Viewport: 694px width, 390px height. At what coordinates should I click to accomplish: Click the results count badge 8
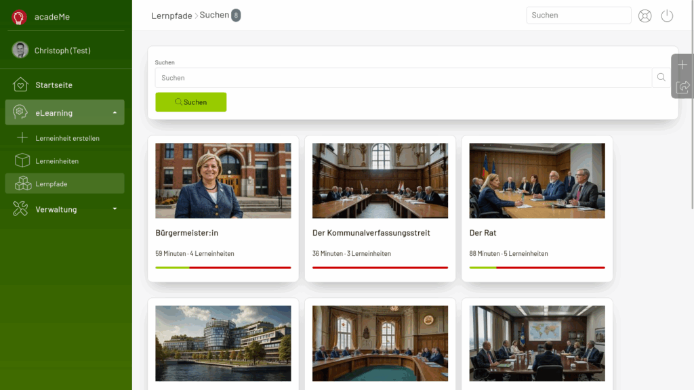(x=236, y=15)
